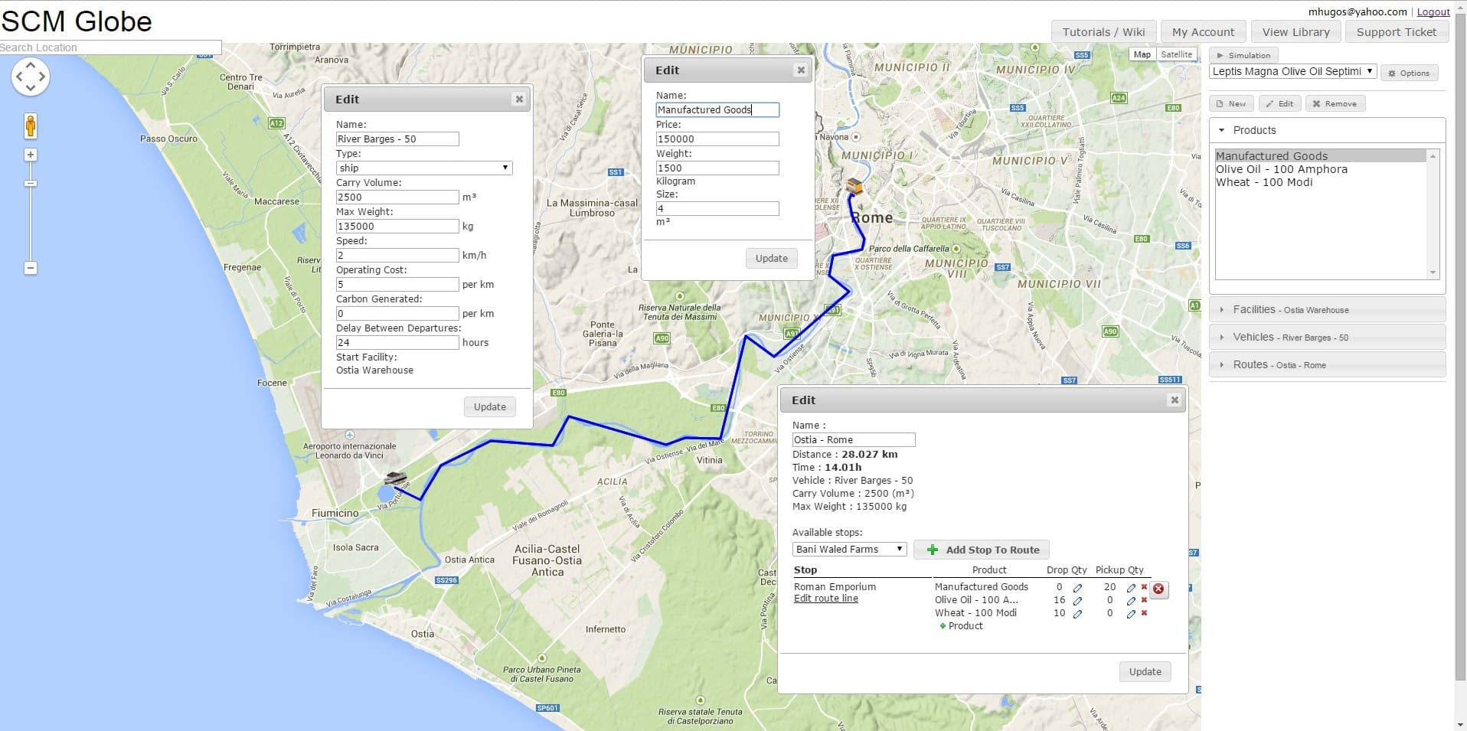Expand the Routes section
The height and width of the screenshot is (731, 1467).
click(x=1327, y=365)
